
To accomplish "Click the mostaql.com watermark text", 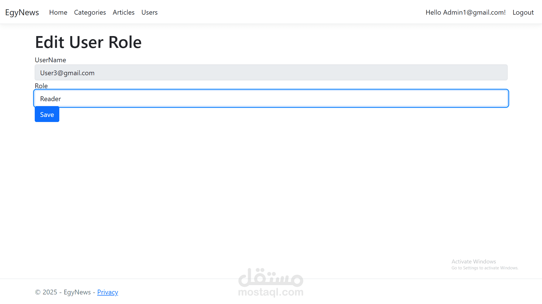I will [271, 292].
